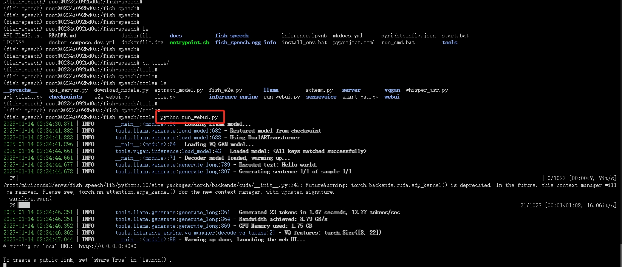
Task: Select the fish_speech.egg-info folder name
Action: pos(246,42)
